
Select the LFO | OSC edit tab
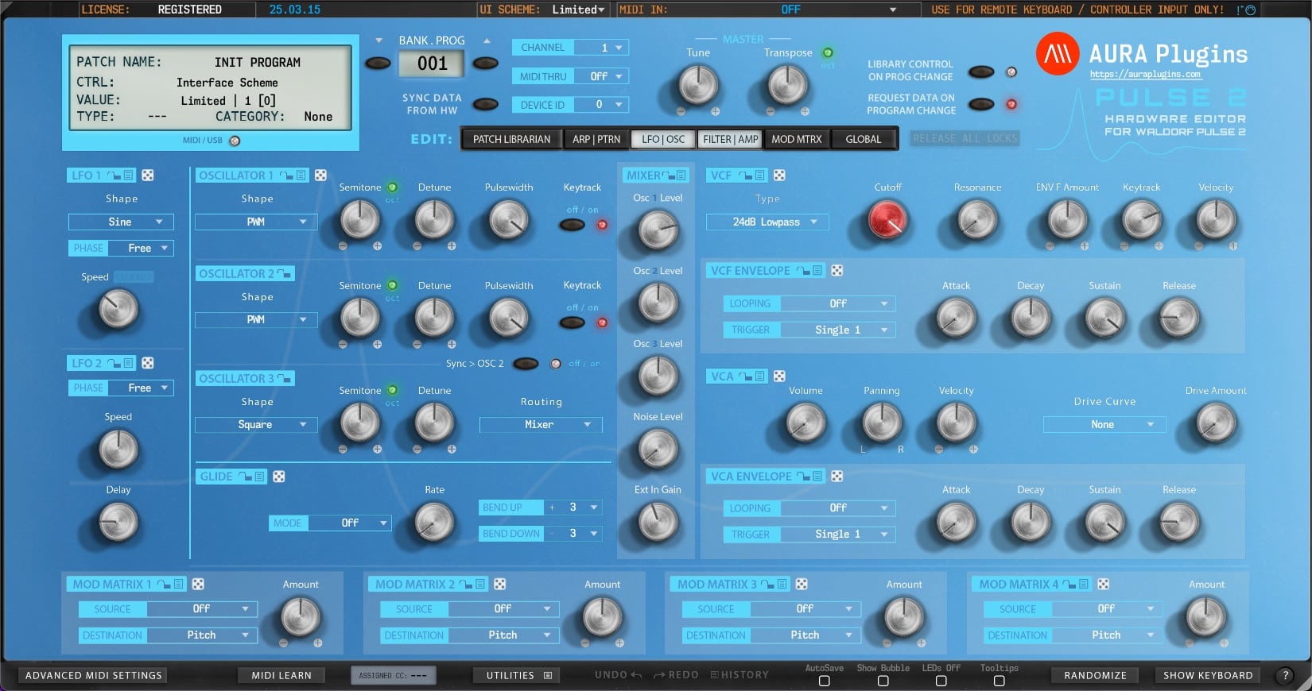tap(663, 140)
